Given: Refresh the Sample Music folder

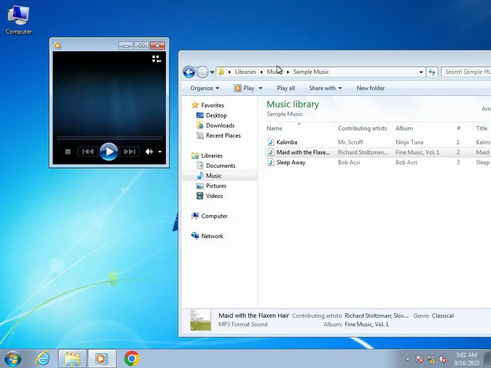Looking at the screenshot, I should click(x=432, y=72).
